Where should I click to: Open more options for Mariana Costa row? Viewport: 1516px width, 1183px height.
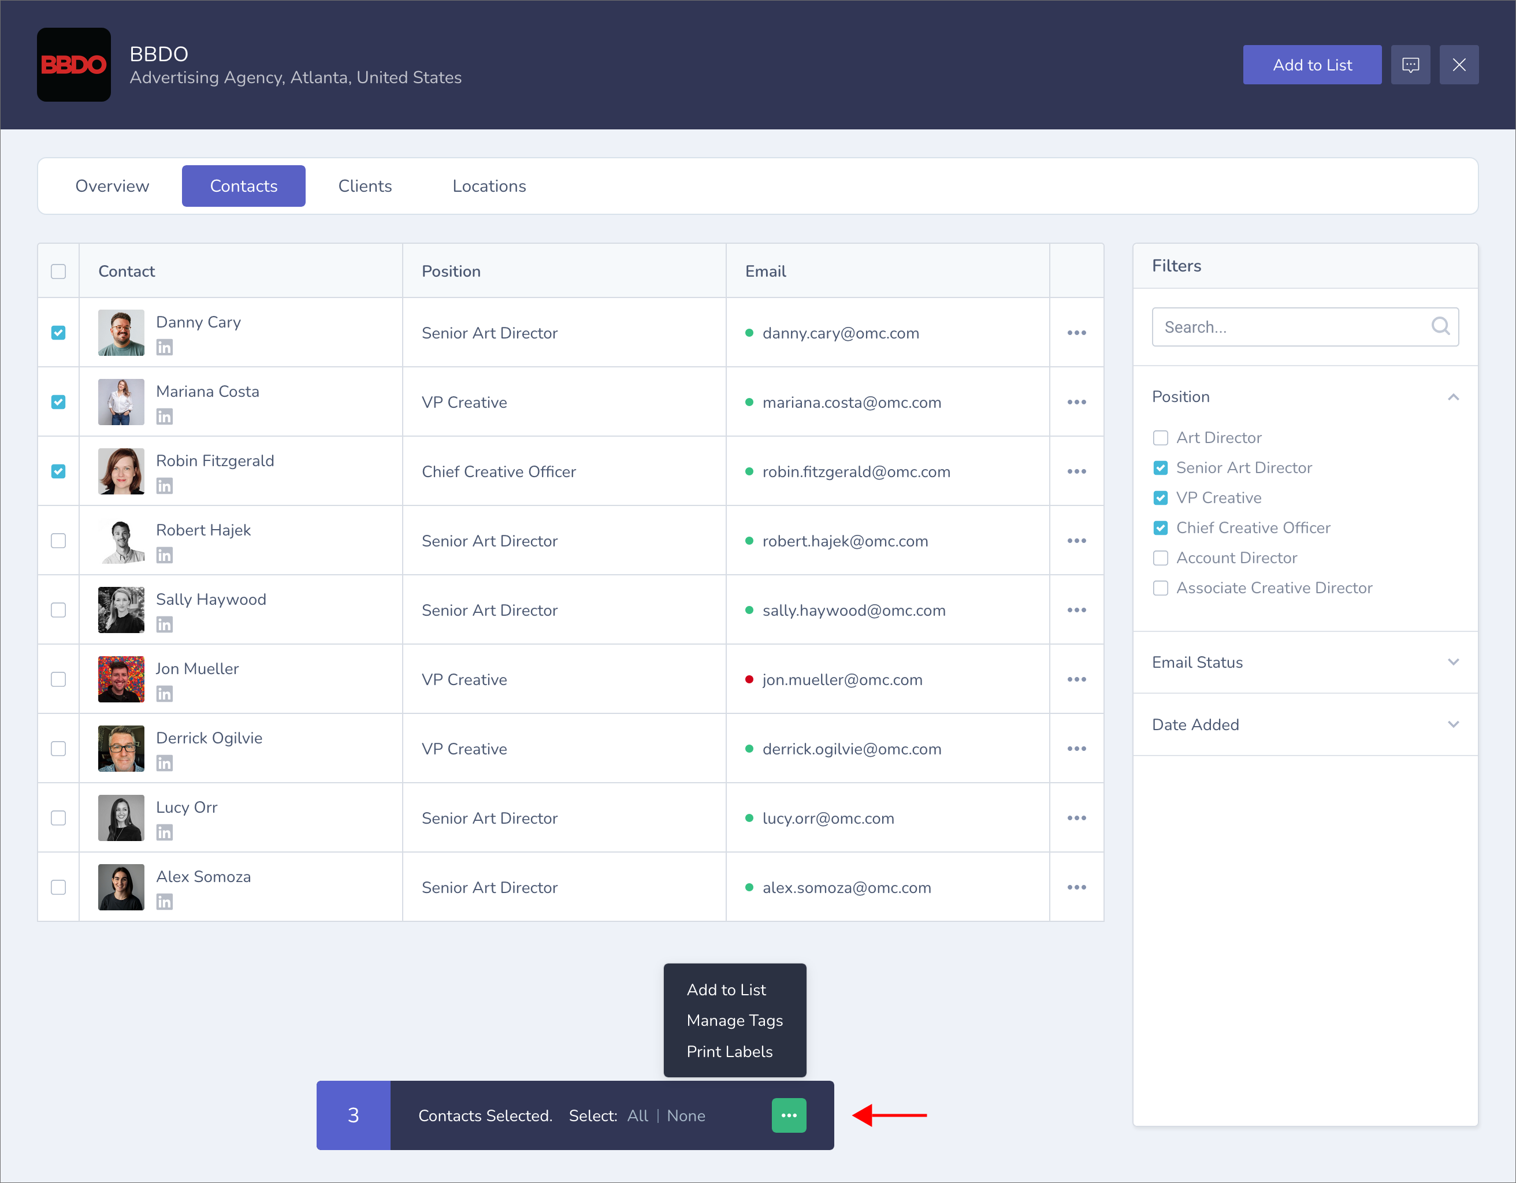[1076, 403]
